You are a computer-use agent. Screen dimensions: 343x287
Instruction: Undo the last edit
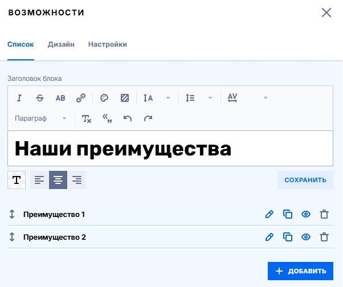click(128, 118)
